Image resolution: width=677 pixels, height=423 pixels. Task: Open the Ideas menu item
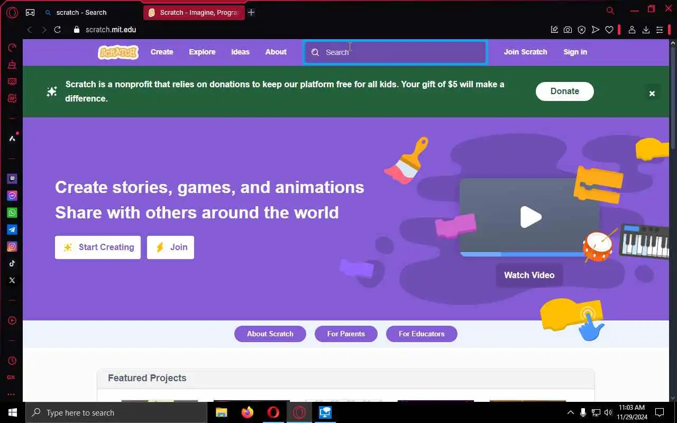(240, 52)
